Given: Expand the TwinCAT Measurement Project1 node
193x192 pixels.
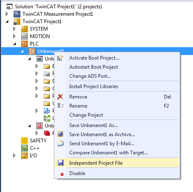Looking at the screenshot, I should (x=7, y=14).
